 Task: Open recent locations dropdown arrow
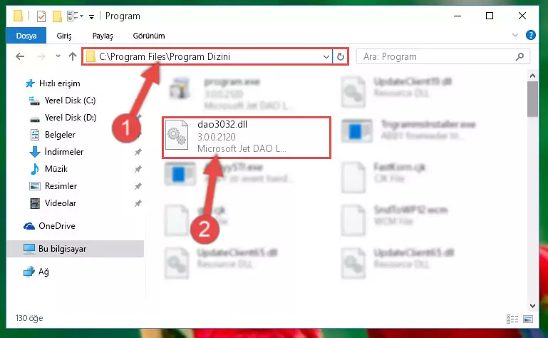[58, 56]
